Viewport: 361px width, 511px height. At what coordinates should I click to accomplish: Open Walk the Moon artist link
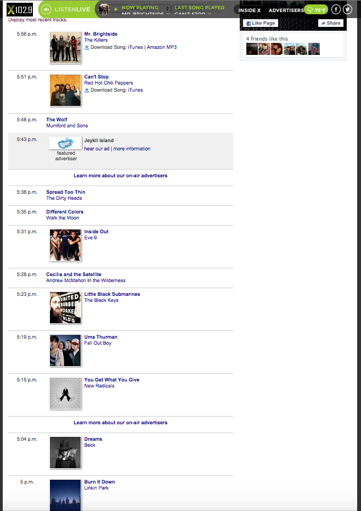click(x=63, y=218)
